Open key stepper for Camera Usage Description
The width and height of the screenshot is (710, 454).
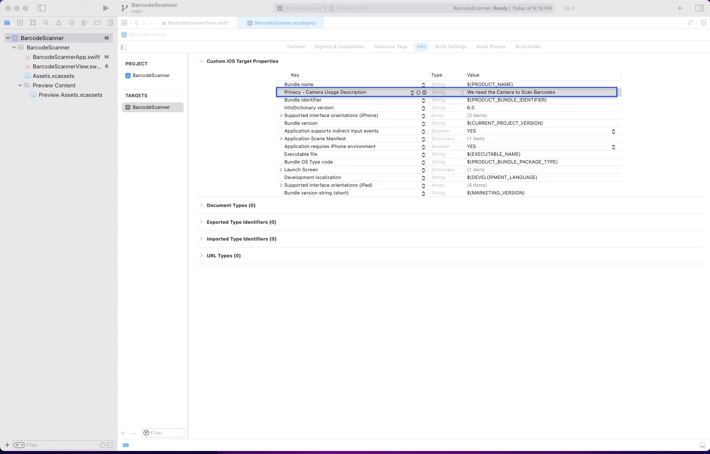click(412, 93)
